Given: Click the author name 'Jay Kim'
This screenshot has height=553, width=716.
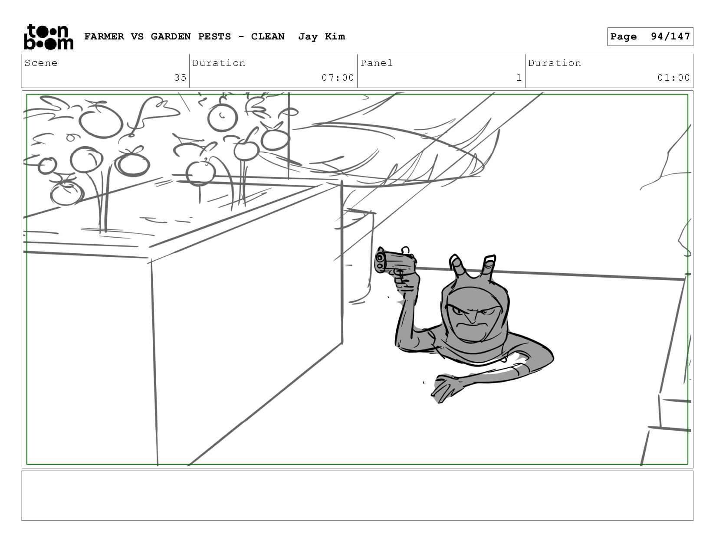Looking at the screenshot, I should click(x=322, y=36).
